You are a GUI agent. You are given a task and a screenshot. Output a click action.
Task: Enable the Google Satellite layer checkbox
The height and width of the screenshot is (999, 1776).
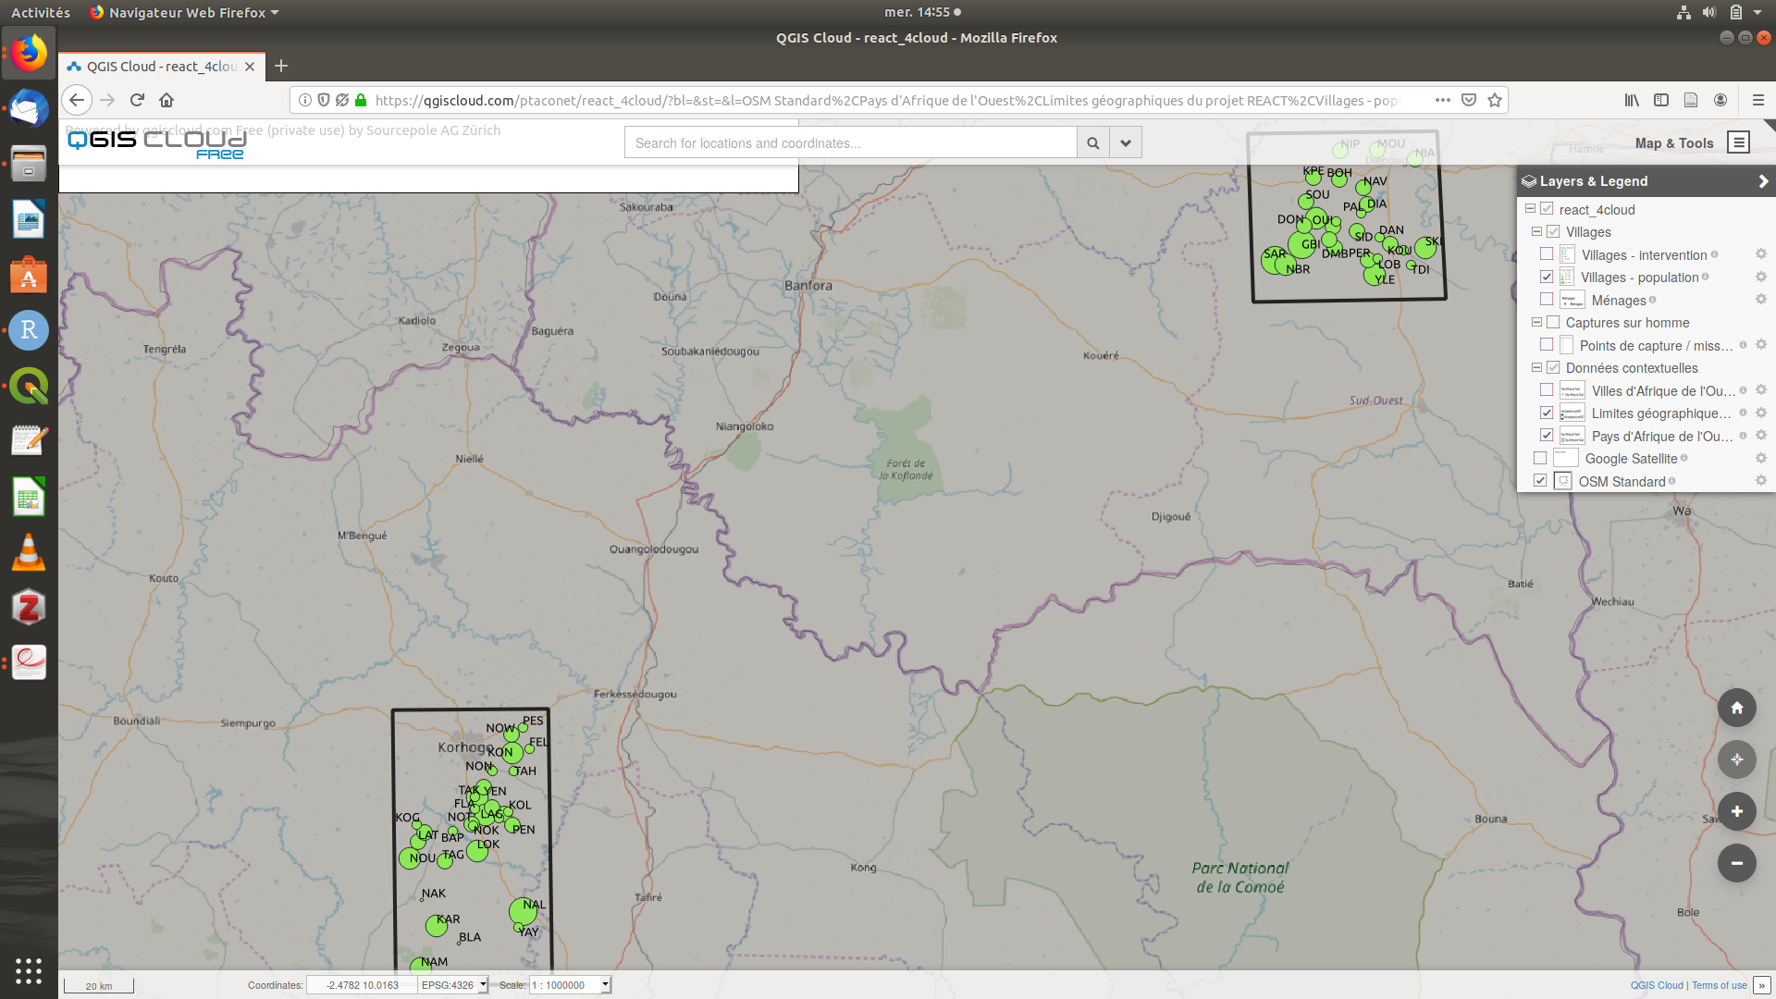1540,458
